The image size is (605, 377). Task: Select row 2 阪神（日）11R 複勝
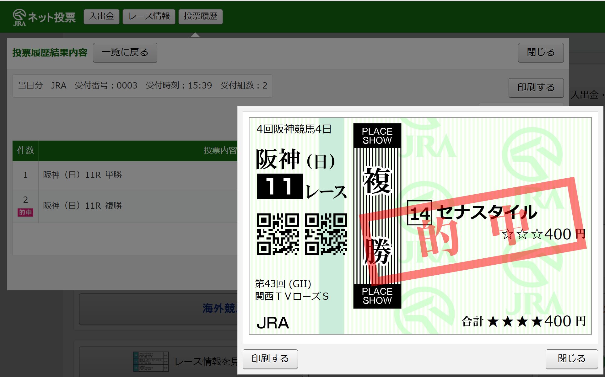point(125,206)
